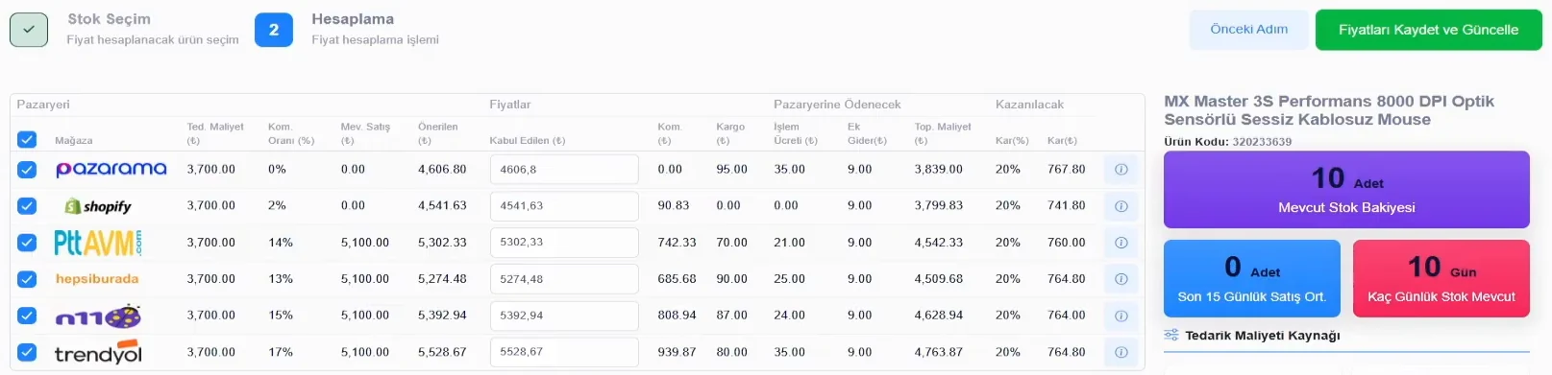The width and height of the screenshot is (1552, 375).
Task: Click the info icon in pazarama row
Action: coord(1121,170)
